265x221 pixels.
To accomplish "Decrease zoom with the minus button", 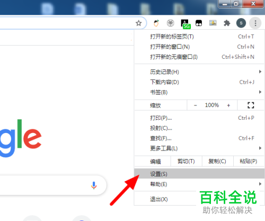I will click(196, 105).
